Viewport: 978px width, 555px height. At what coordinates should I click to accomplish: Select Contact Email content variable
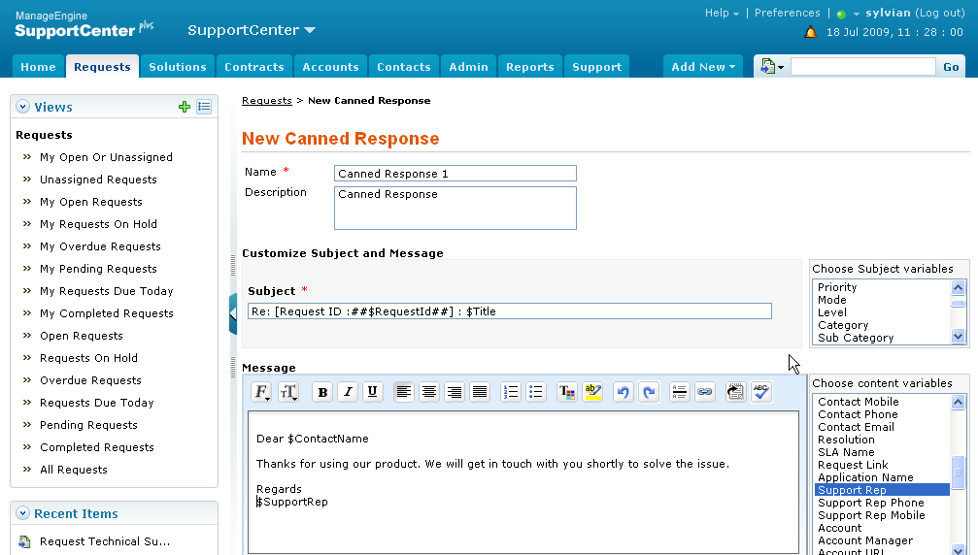tap(856, 427)
